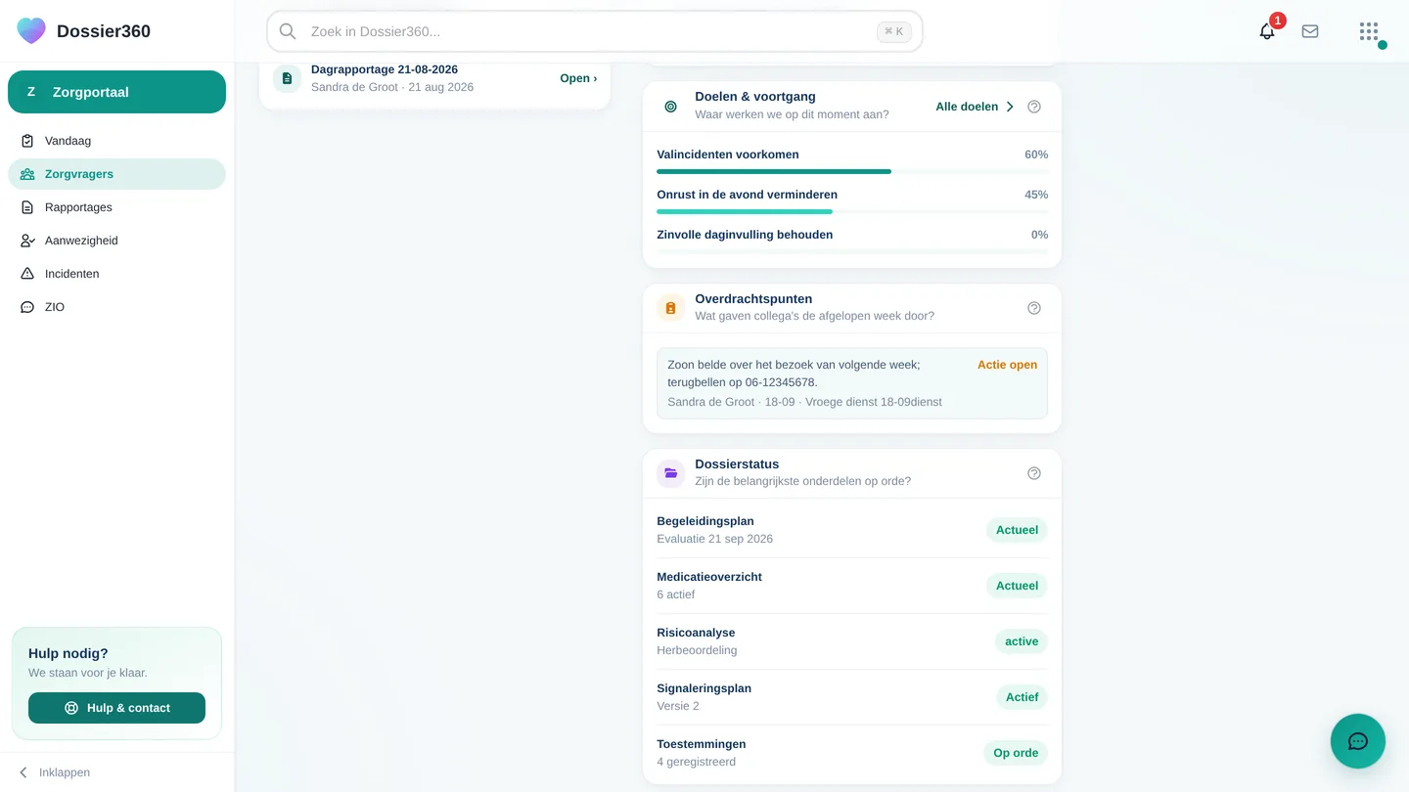The width and height of the screenshot is (1409, 792).
Task: Open Dagrapportage 21-08-2026 via Open
Action: [x=578, y=78]
